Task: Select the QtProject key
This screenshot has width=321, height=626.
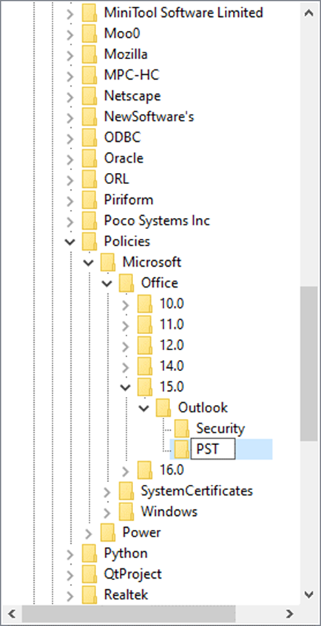Action: coord(132,574)
